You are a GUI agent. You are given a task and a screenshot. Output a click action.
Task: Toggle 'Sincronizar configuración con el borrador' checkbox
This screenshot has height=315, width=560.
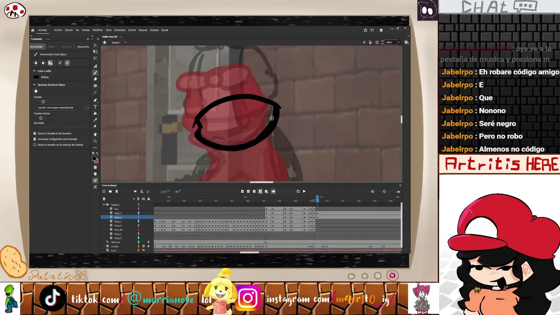[35, 139]
